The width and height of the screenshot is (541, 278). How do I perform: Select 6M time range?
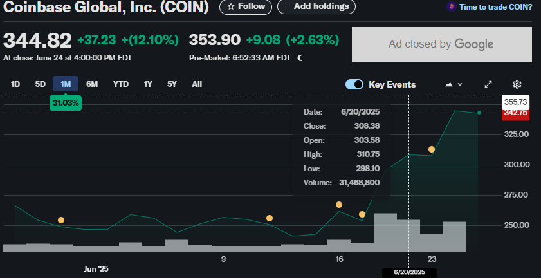coord(92,84)
